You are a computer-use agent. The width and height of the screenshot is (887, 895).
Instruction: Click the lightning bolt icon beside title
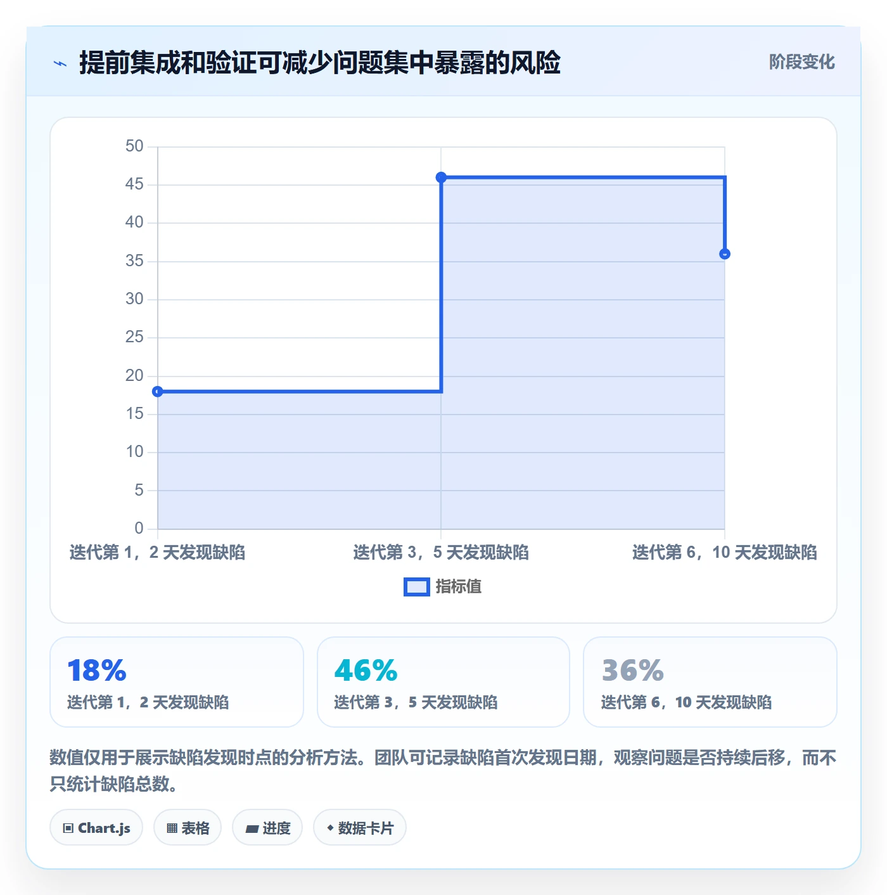pos(60,63)
